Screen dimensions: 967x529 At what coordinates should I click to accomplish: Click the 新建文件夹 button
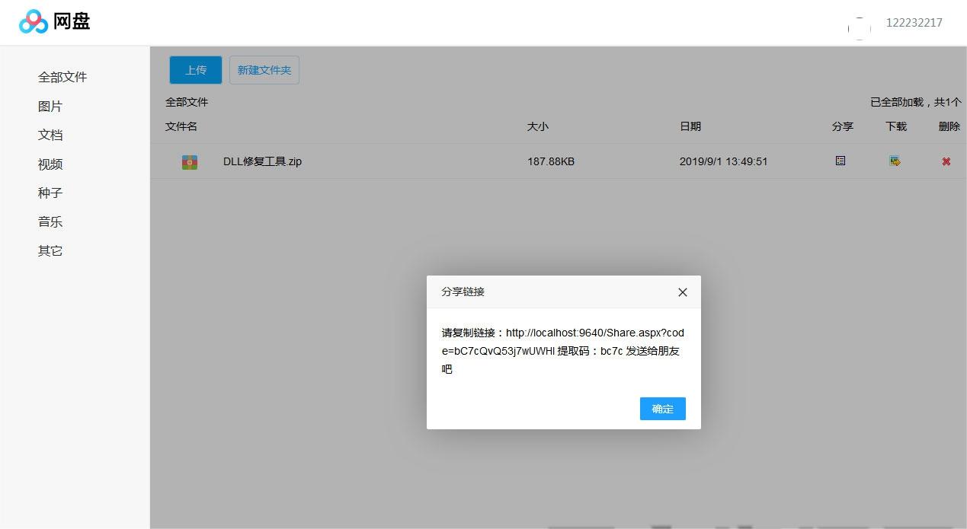264,70
